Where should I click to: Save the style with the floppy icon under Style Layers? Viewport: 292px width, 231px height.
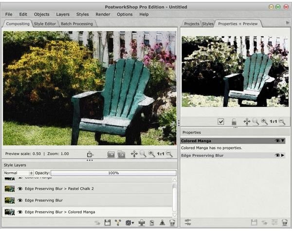pyautogui.click(x=108, y=223)
